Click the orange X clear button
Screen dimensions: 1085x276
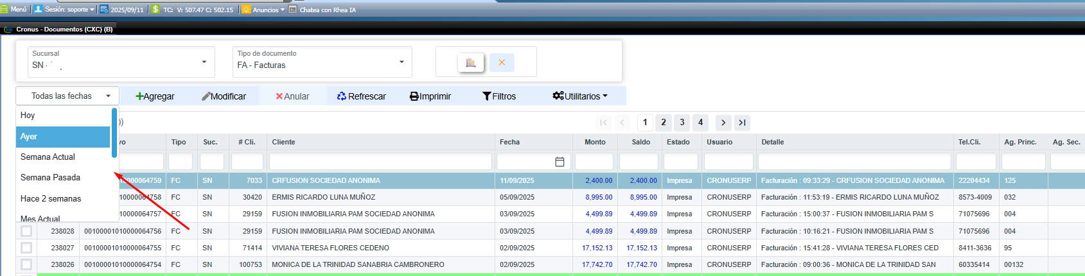pos(502,62)
